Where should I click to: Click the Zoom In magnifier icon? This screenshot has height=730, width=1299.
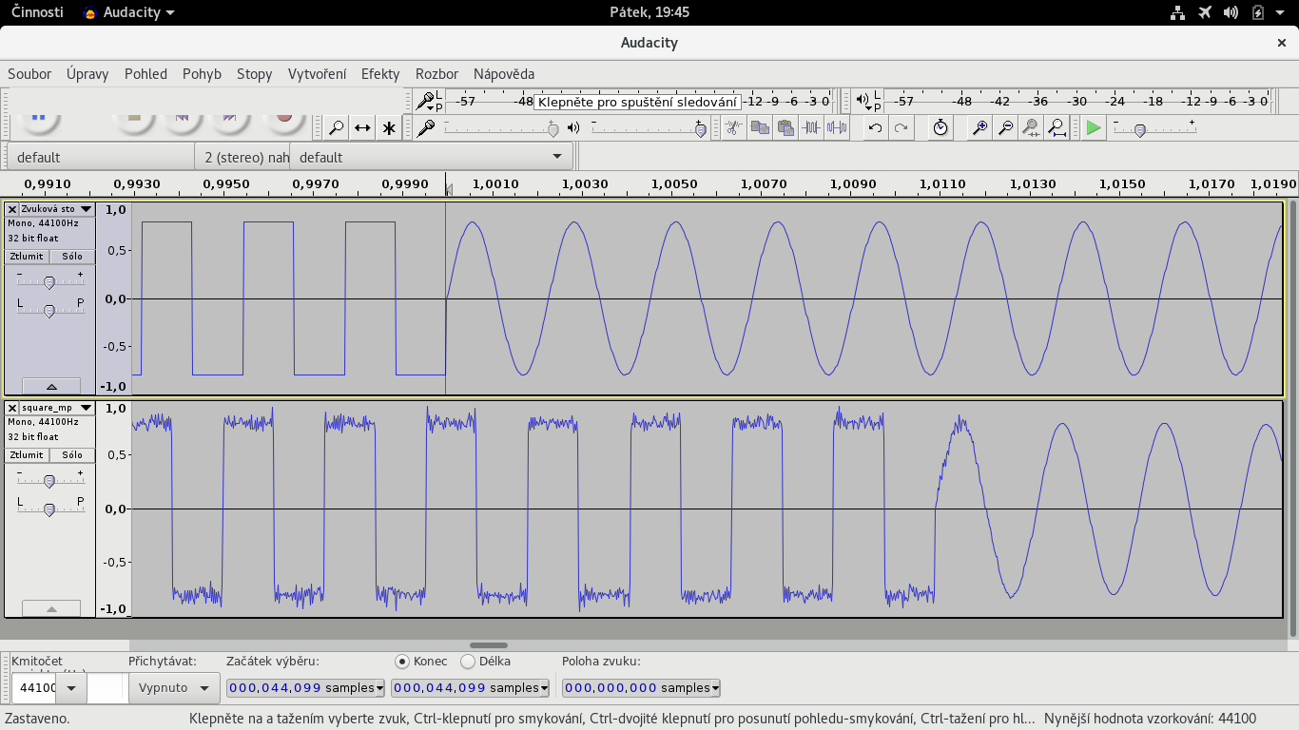coord(979,127)
